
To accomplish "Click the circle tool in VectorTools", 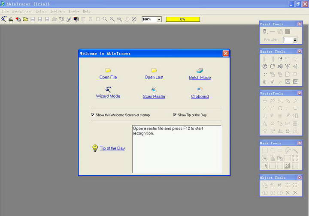I will [280, 108].
